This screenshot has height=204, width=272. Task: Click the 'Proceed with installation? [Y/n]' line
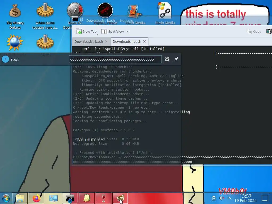(x=112, y=153)
